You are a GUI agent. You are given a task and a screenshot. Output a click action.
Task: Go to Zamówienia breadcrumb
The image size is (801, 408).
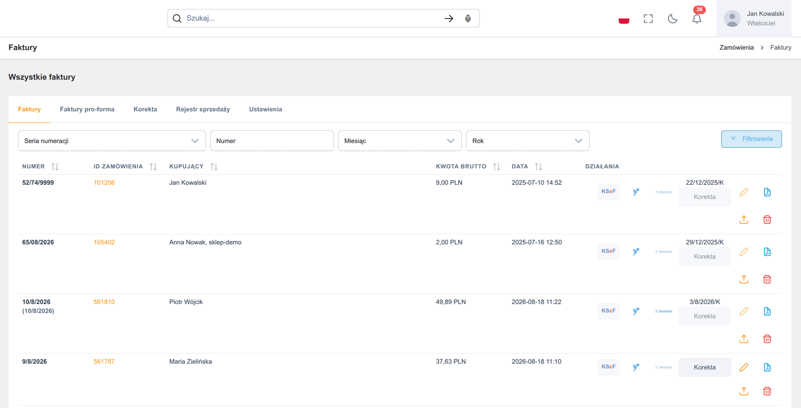tap(737, 48)
